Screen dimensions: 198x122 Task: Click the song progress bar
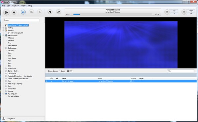[x=113, y=14]
